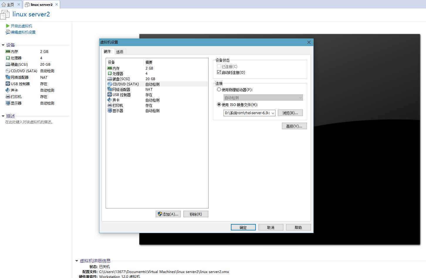Click the description field 在此处键入对该虚拟机的描述
This screenshot has height=278, width=426.
click(x=29, y=122)
